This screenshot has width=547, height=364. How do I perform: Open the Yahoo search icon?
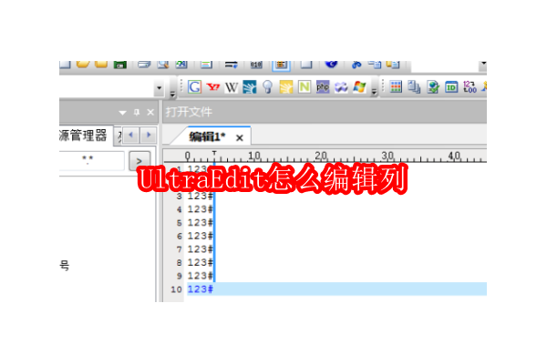pos(212,86)
